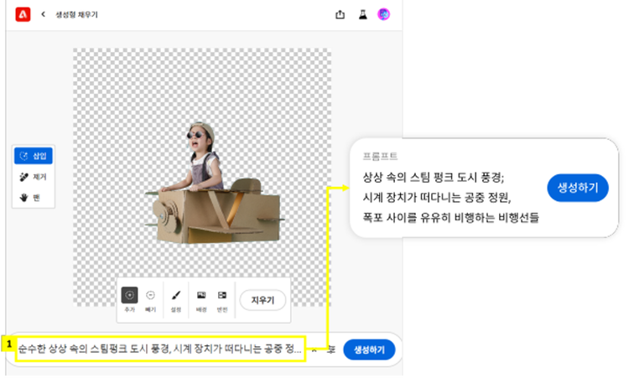The height and width of the screenshot is (378, 629).
Task: Open the beaker labs icon
Action: [x=362, y=14]
